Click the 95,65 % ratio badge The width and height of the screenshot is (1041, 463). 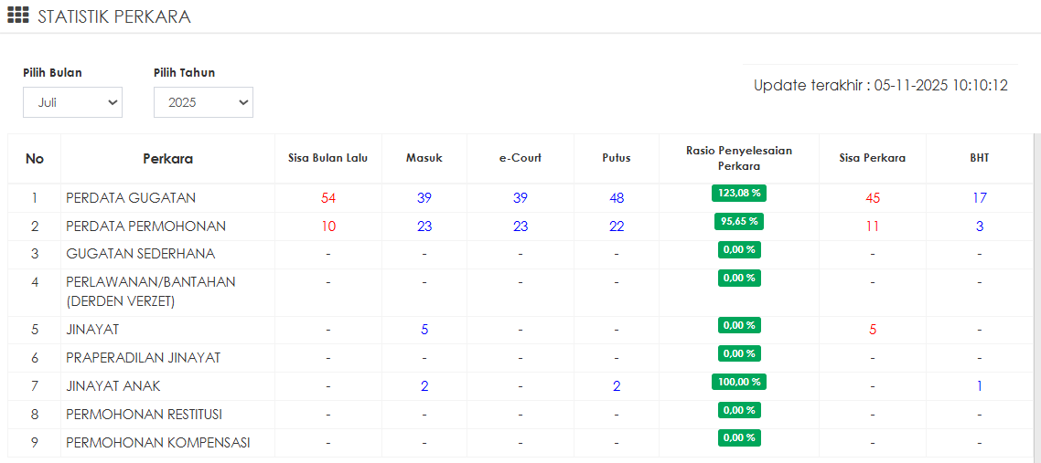(x=739, y=221)
